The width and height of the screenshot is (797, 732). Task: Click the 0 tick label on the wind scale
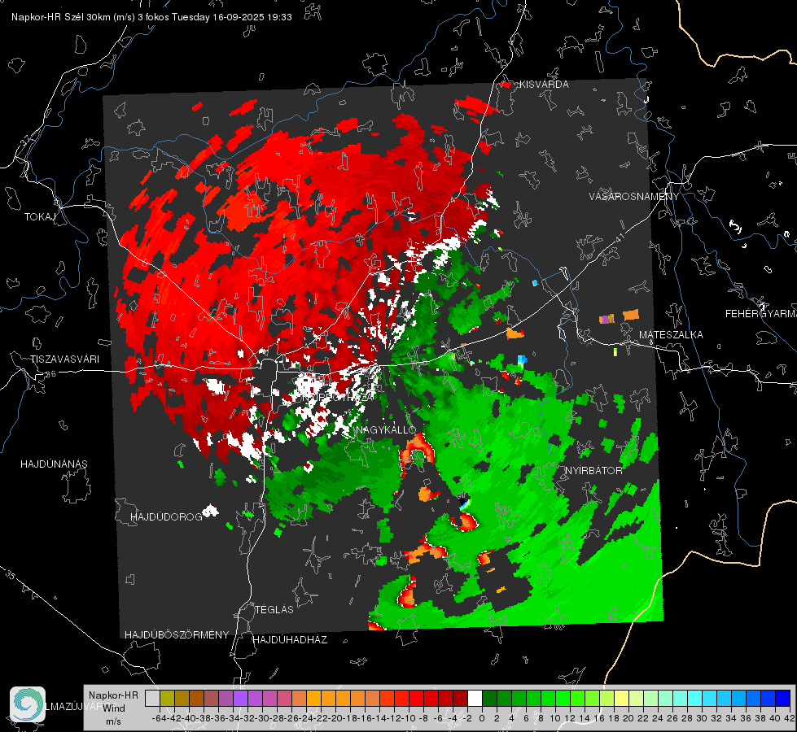pyautogui.click(x=482, y=718)
